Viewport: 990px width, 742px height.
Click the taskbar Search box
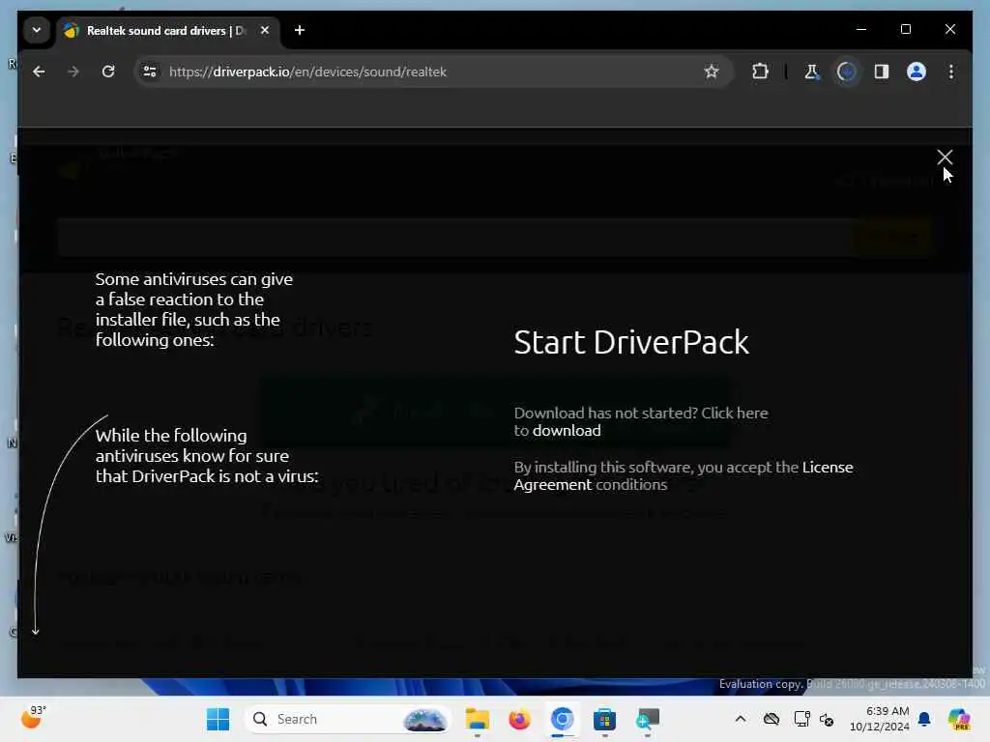[x=346, y=719]
